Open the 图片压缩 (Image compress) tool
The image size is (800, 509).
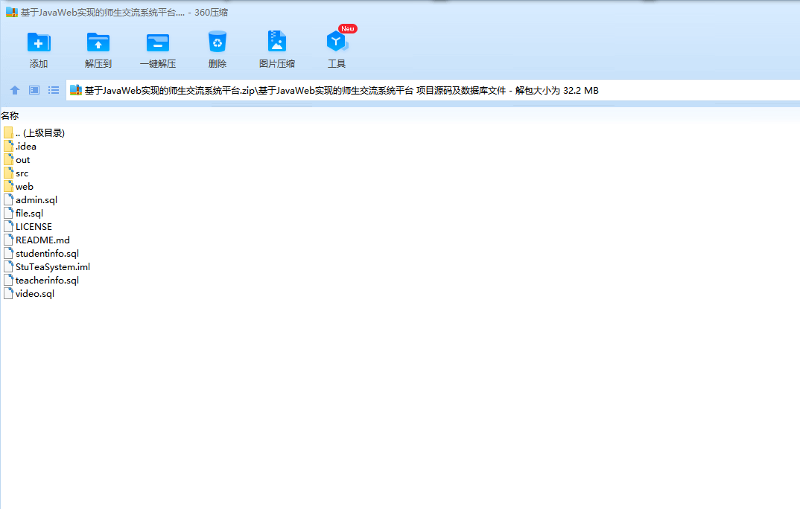coord(277,41)
